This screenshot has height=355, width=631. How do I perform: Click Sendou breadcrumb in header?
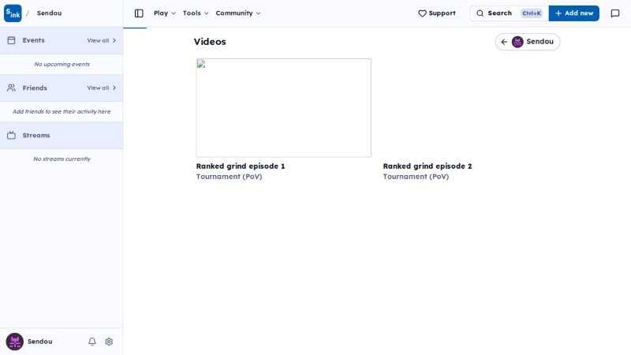(49, 13)
